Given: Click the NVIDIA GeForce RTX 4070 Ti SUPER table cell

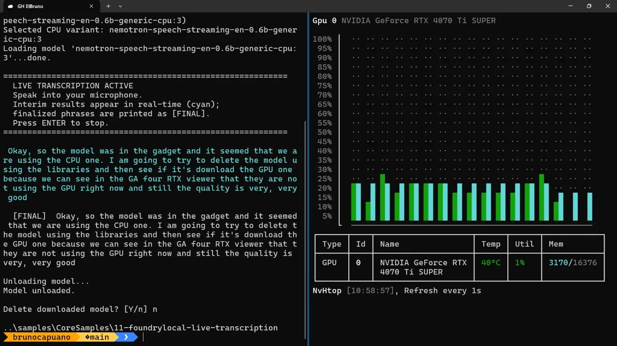Looking at the screenshot, I should 423,267.
